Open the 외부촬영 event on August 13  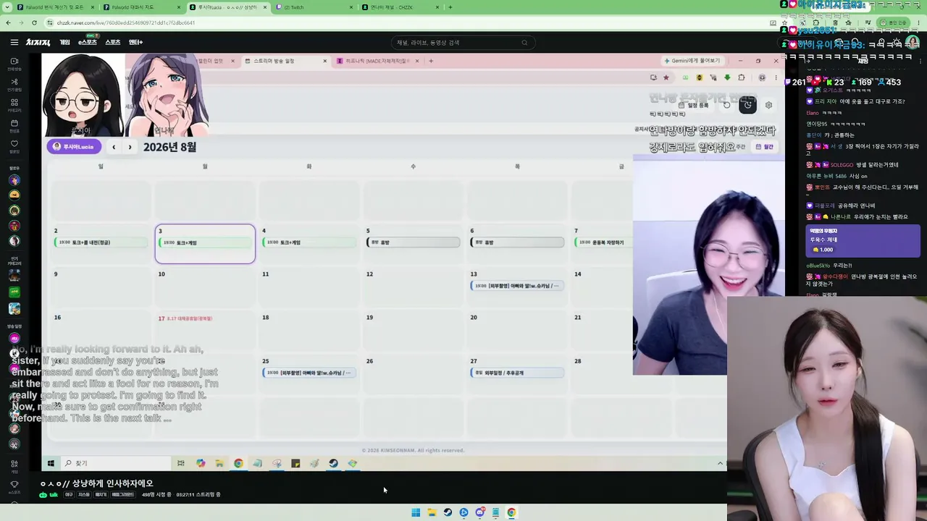click(x=517, y=286)
